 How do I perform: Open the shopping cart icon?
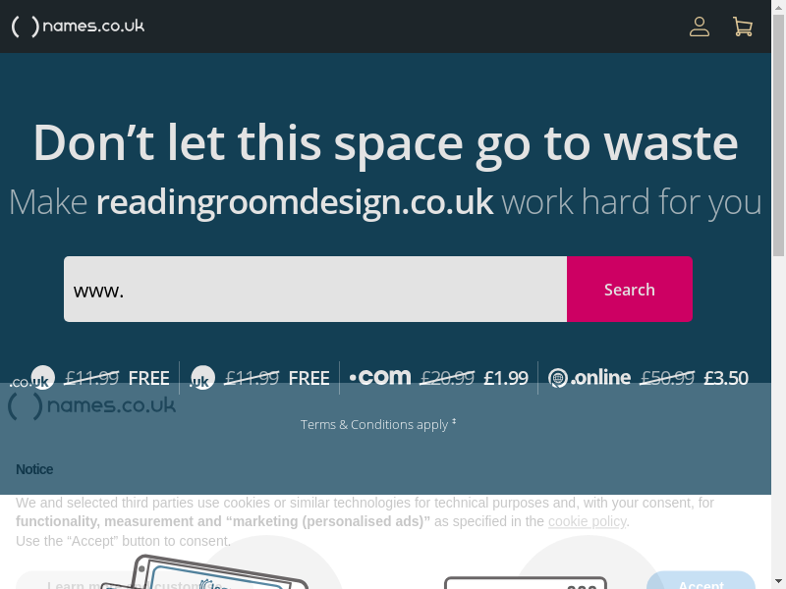click(x=743, y=27)
